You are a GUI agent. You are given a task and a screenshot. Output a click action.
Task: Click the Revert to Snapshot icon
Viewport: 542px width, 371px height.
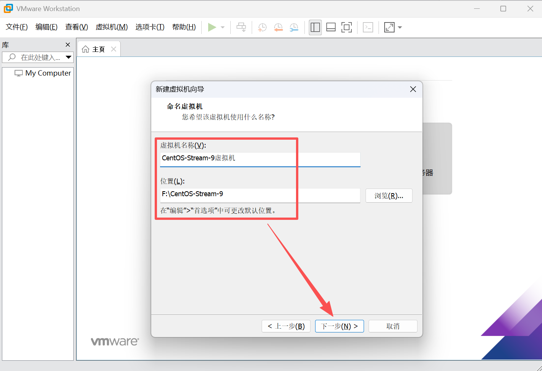click(x=278, y=27)
